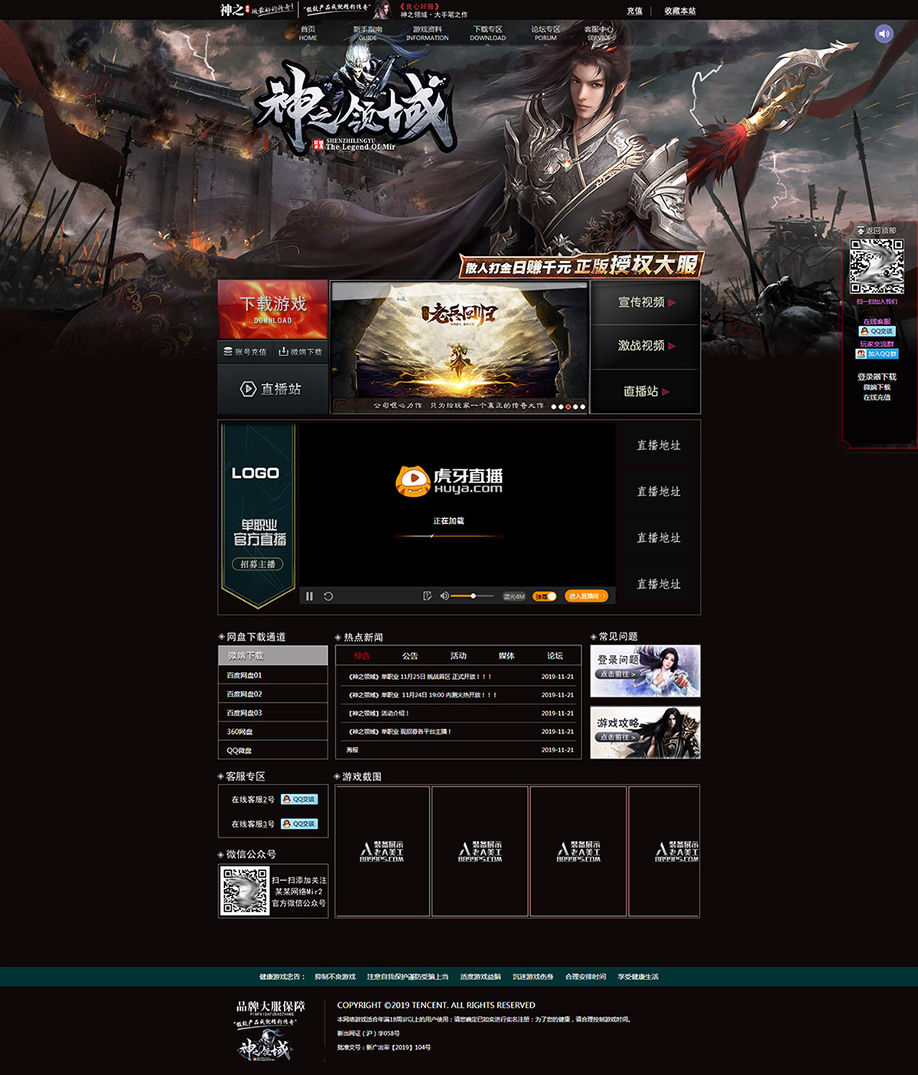Switch to the 综合 news tab

(362, 656)
